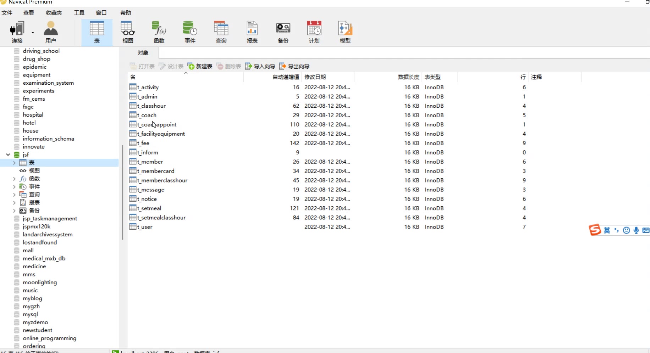
Task: Click the t_user table icon
Action: coord(133,227)
